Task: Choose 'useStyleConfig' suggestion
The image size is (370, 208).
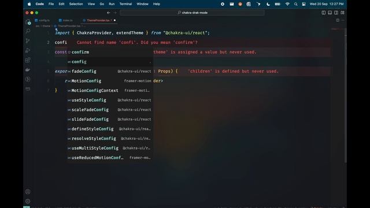Action: [110, 100]
